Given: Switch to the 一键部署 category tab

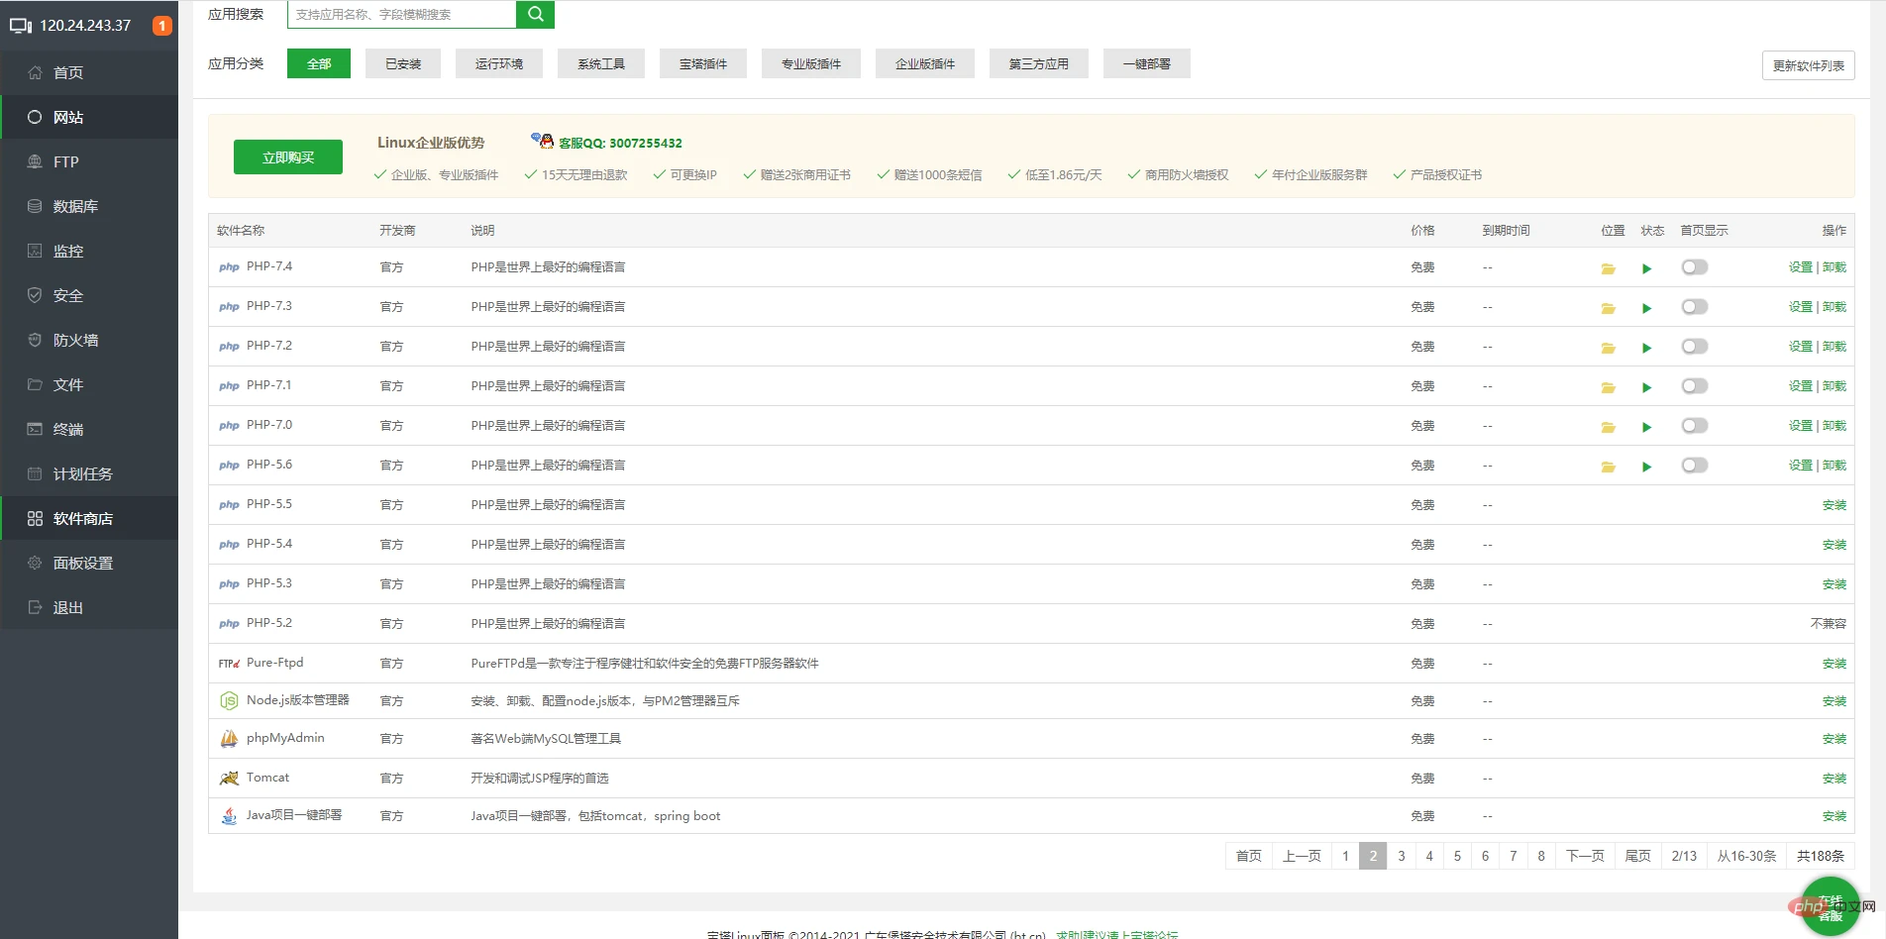Looking at the screenshot, I should (x=1147, y=63).
